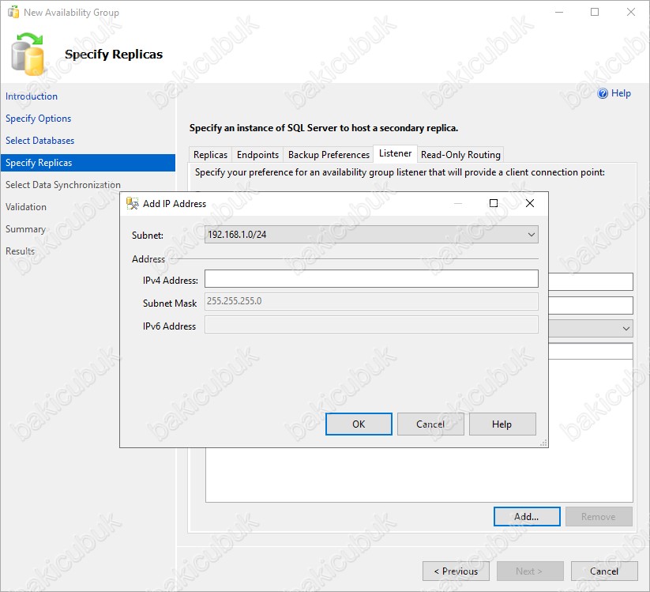Click the Add IP Address dialog title icon
650x592 pixels.
(x=132, y=203)
